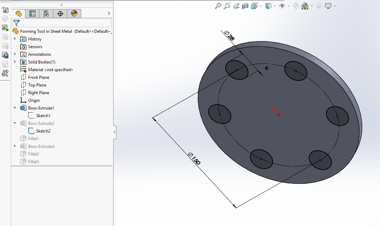Viewport: 380px width, 226px height.
Task: Select the Front Plane item
Action: (38, 77)
